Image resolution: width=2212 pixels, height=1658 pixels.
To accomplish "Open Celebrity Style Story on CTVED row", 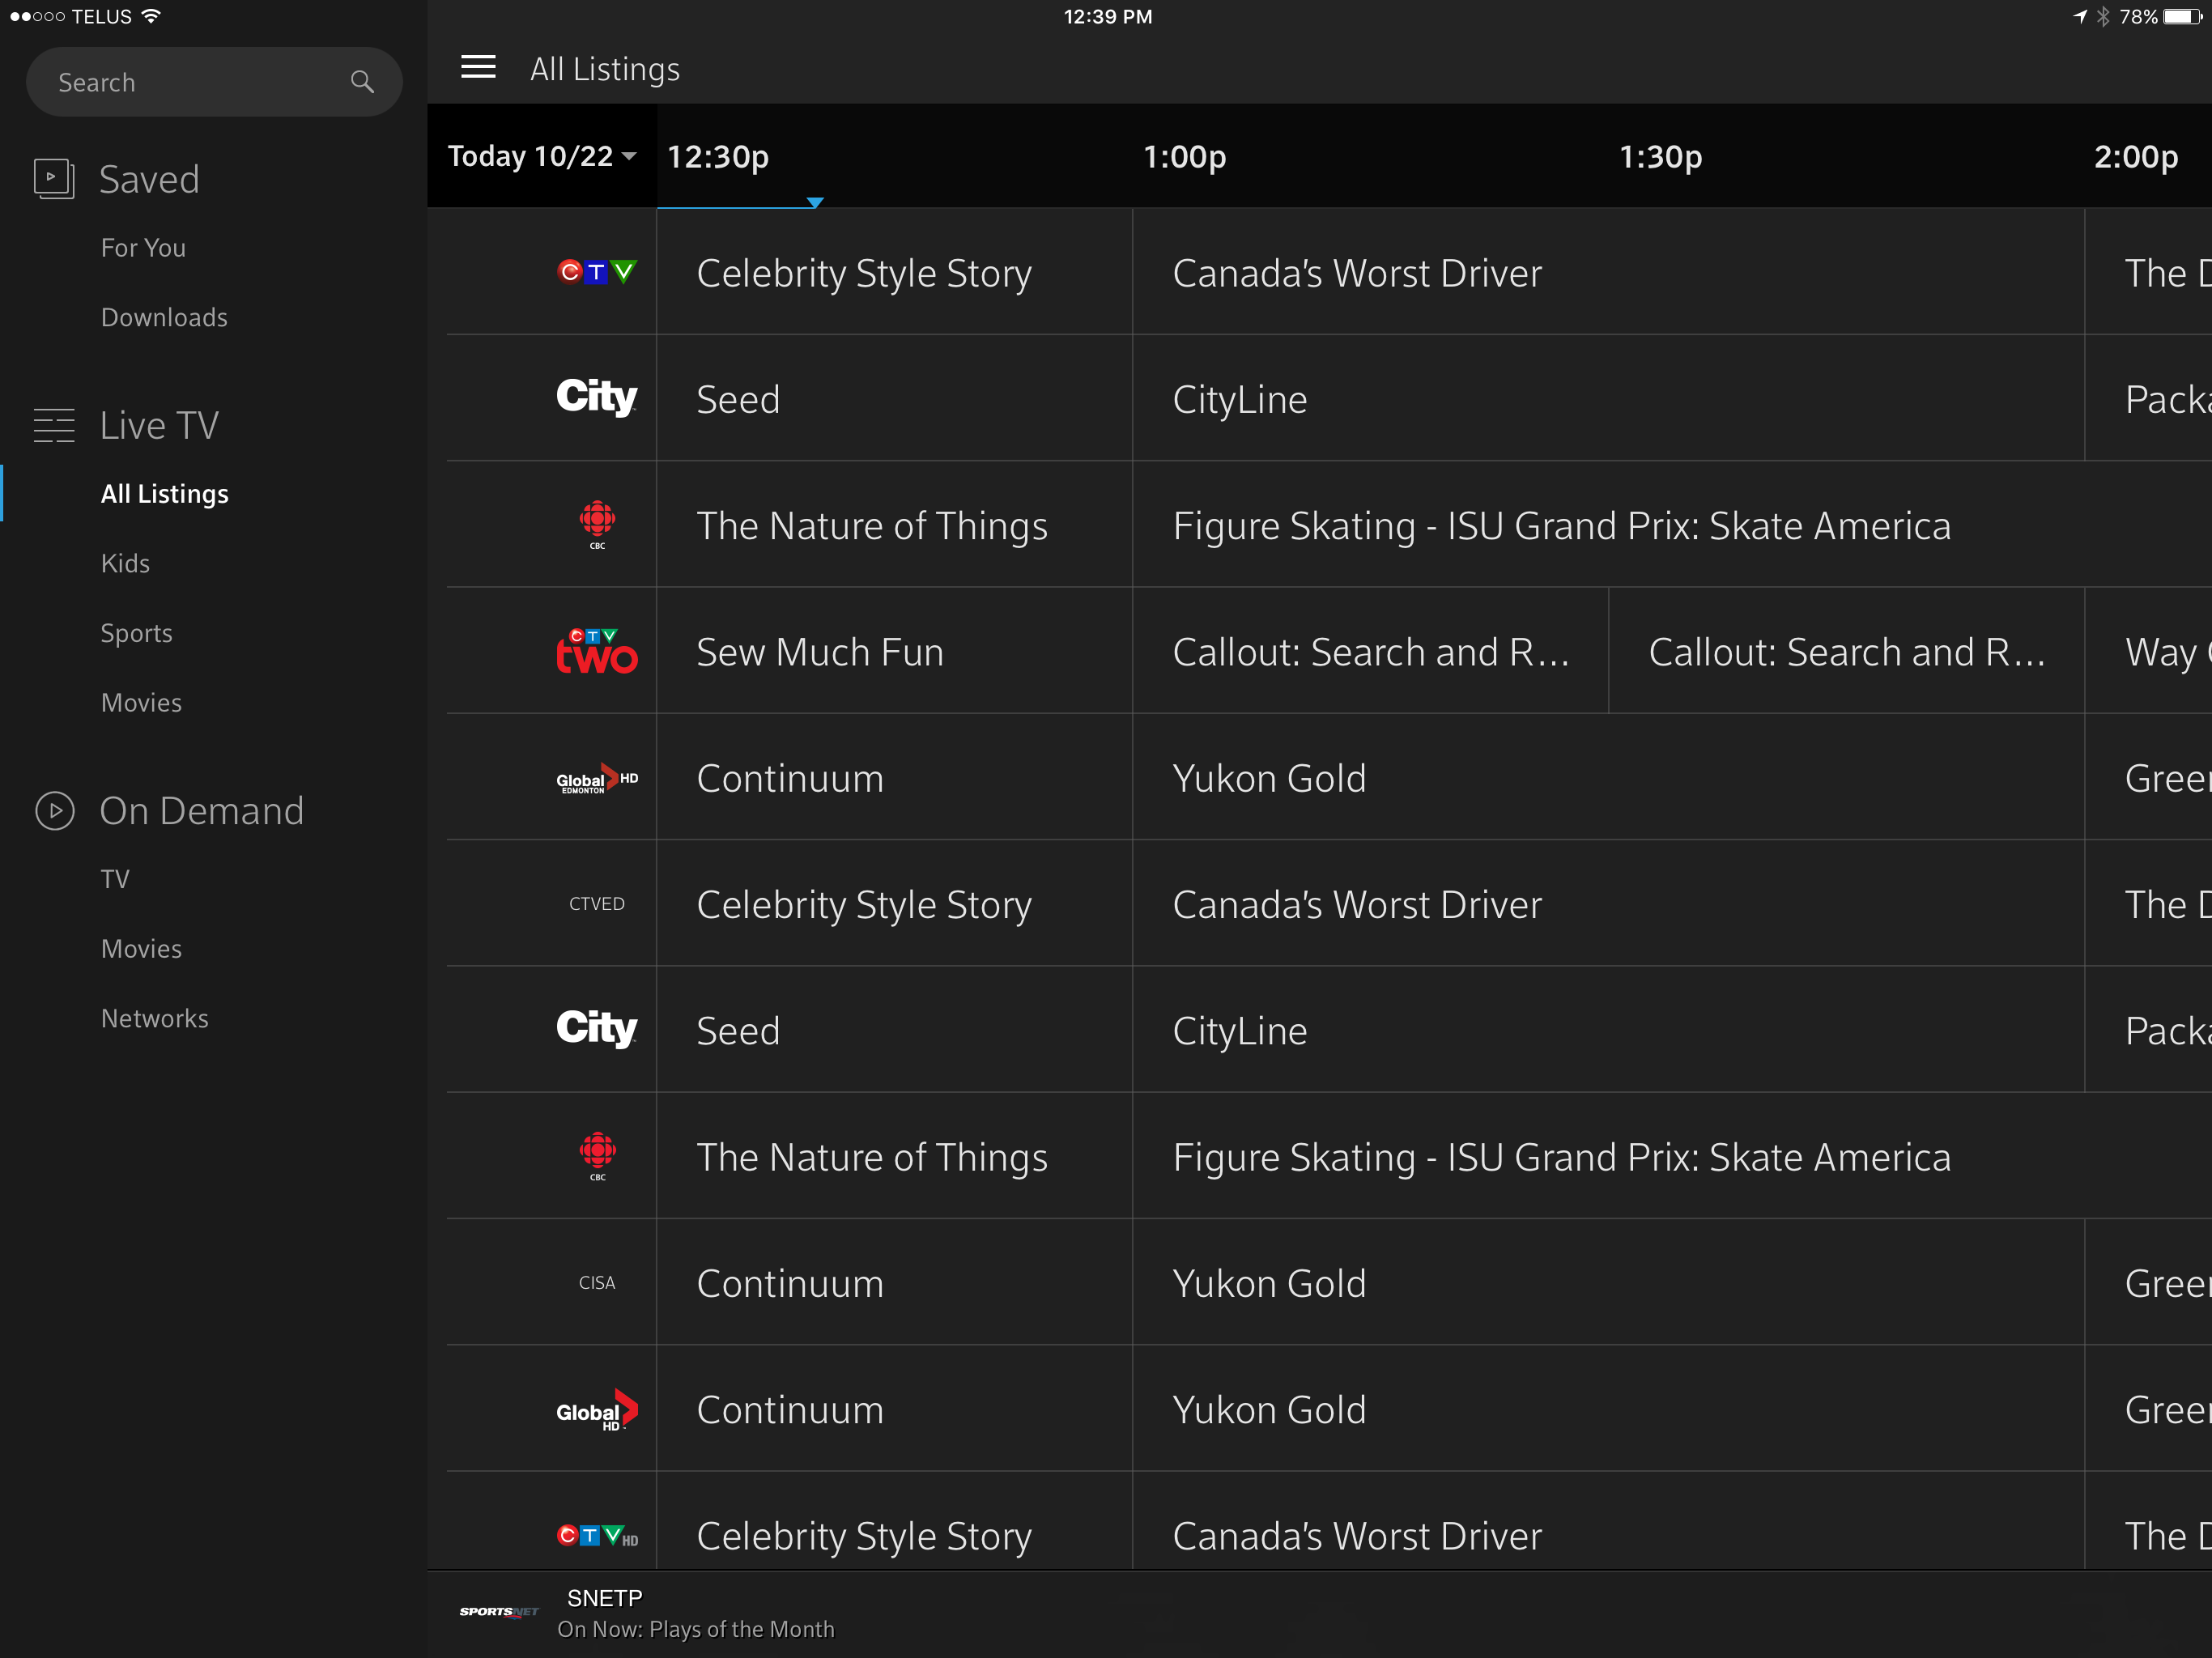I will [894, 903].
